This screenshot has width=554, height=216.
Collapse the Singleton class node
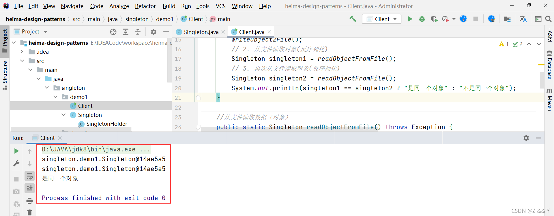(63, 115)
